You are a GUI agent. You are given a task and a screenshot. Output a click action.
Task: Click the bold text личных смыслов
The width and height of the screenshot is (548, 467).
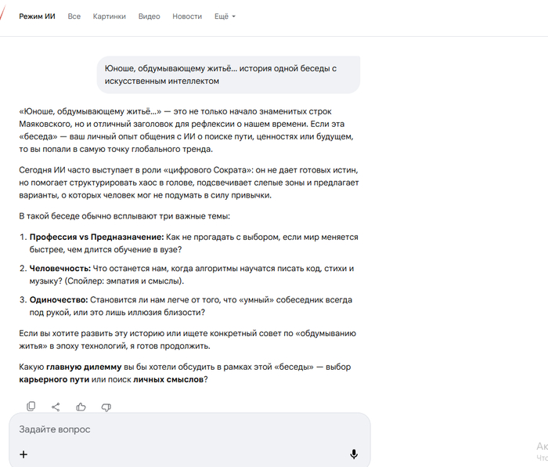click(x=168, y=379)
